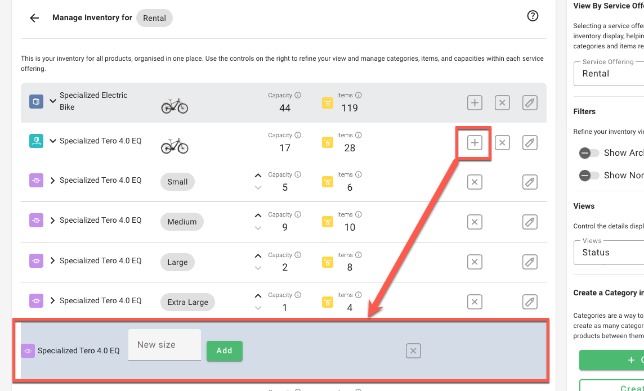Open Items info icon in Extra Large row

(358, 295)
